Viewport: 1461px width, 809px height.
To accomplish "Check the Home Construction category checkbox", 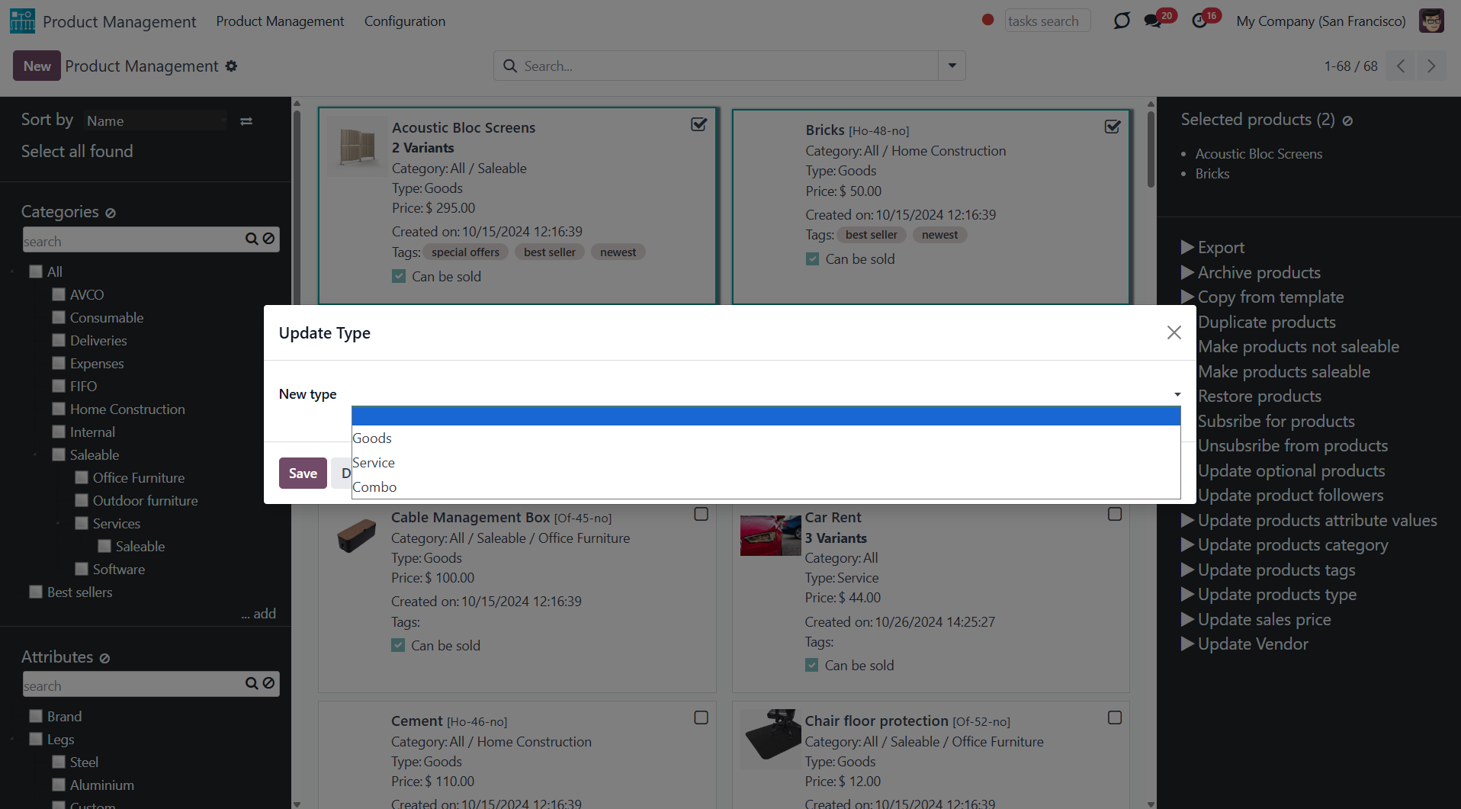I will [x=59, y=409].
